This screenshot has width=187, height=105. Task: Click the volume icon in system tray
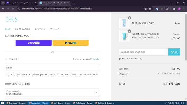pyautogui.click(x=173, y=103)
